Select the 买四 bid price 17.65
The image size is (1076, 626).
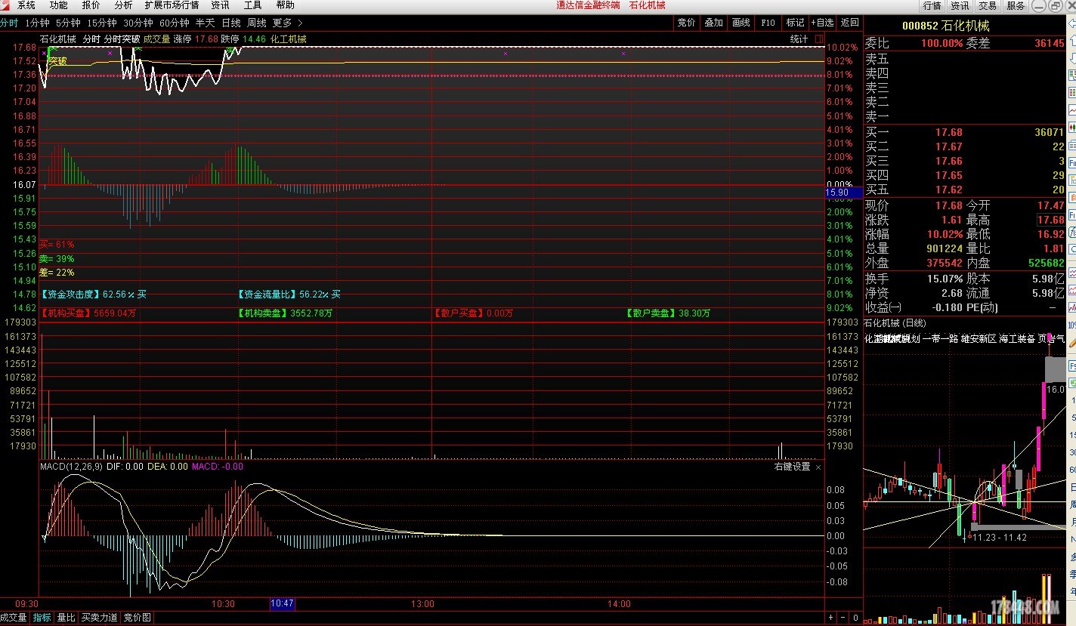[948, 175]
